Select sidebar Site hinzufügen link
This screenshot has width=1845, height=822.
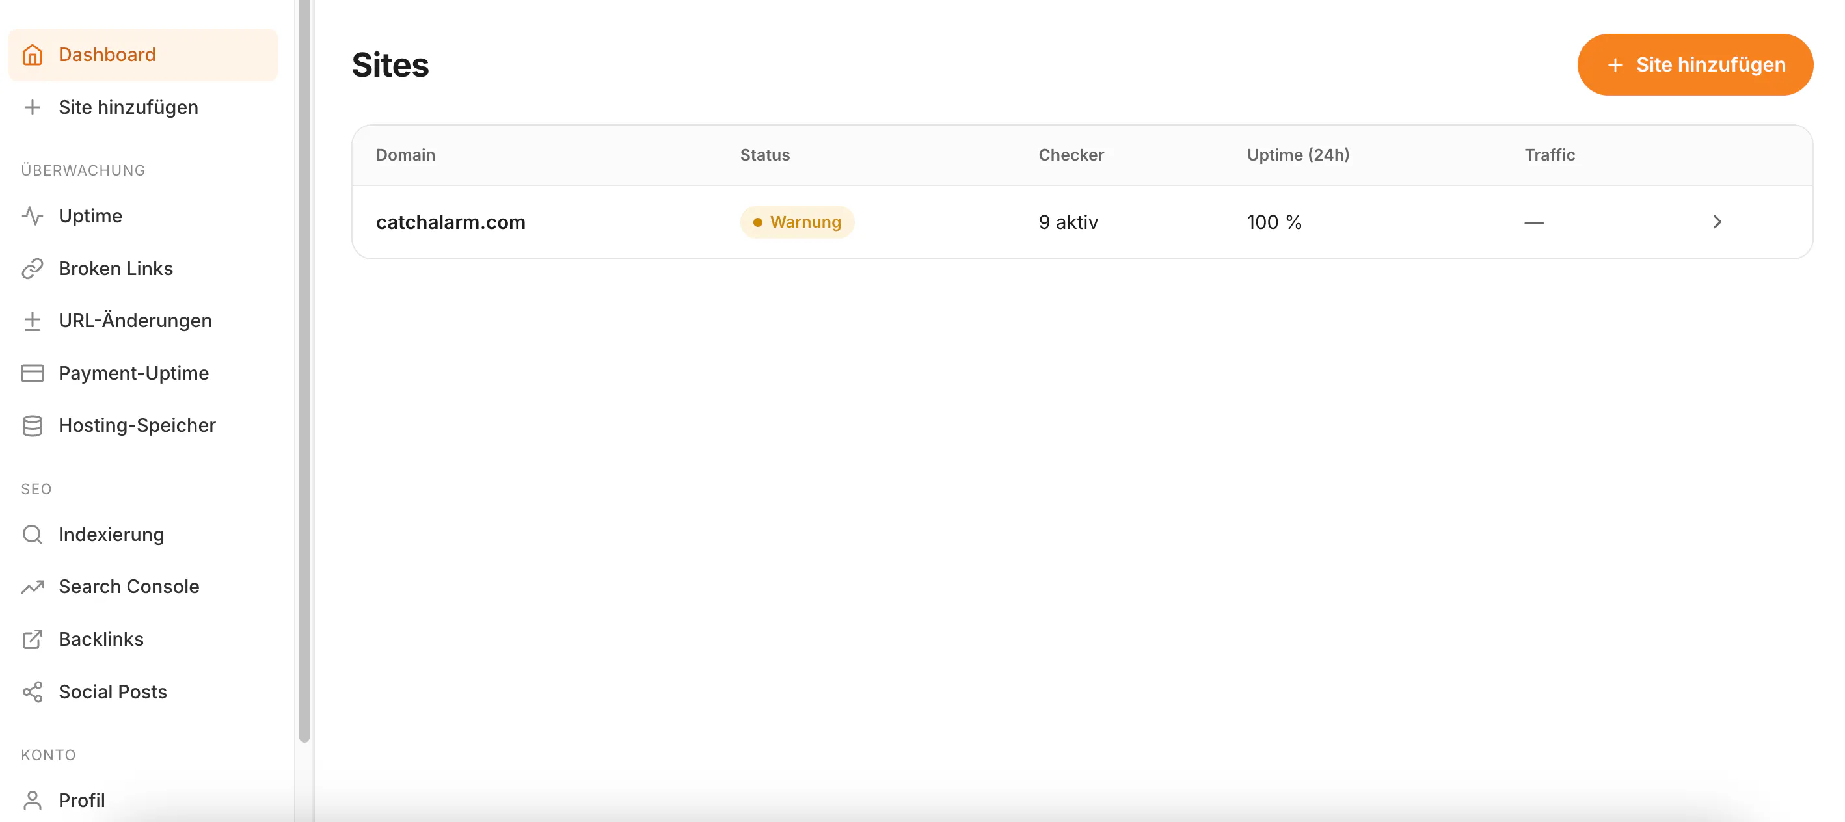click(x=142, y=107)
